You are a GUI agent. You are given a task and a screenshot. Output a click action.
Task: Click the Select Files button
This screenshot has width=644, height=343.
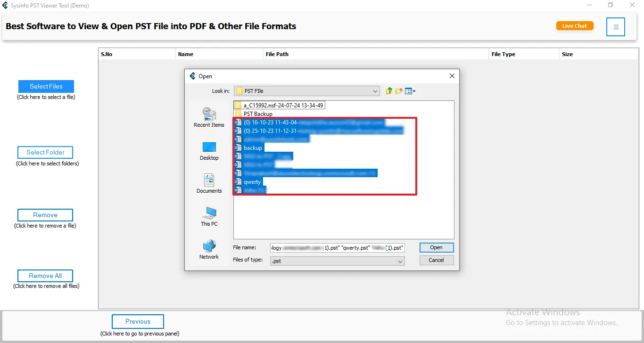tap(46, 86)
